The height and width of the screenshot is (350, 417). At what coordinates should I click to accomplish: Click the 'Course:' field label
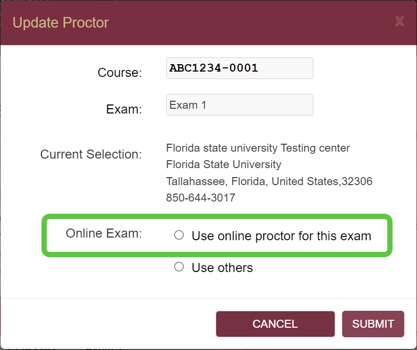click(120, 73)
